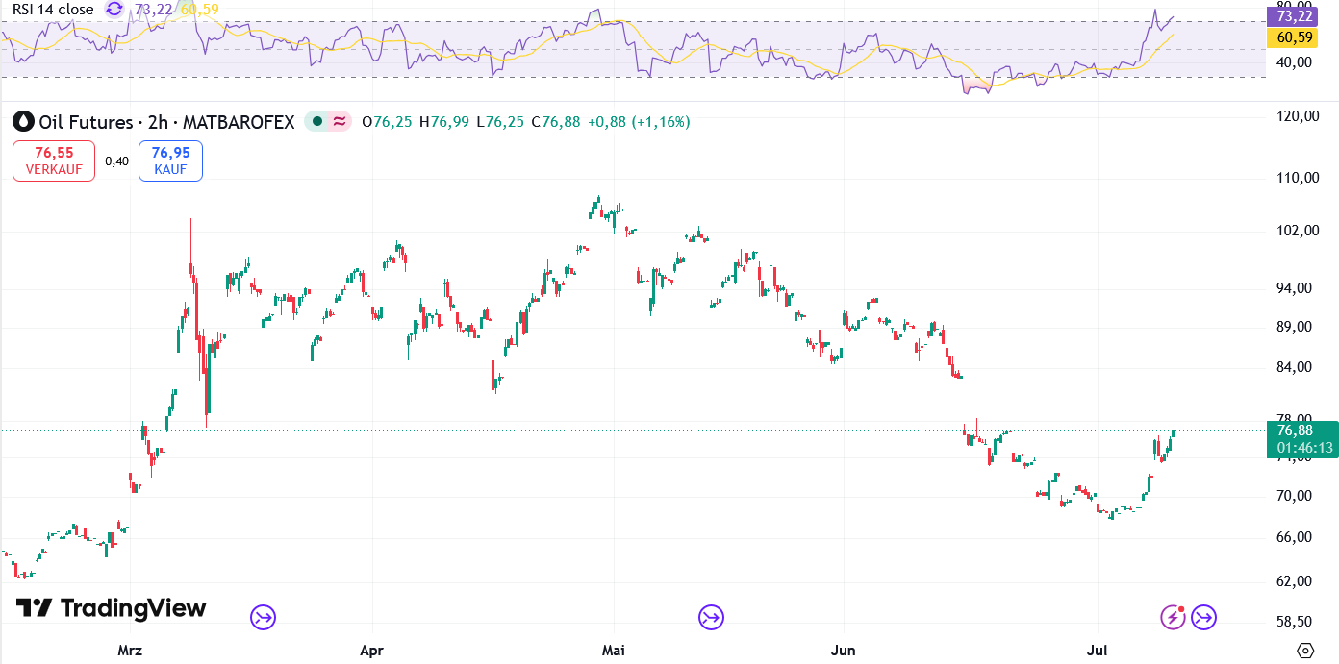Screen dimensions: 1339x664
Task: Click the L76,25 low value
Action: pyautogui.click(x=500, y=122)
